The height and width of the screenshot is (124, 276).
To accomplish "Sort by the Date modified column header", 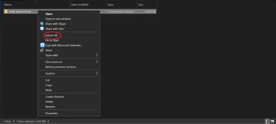I will tap(88, 5).
